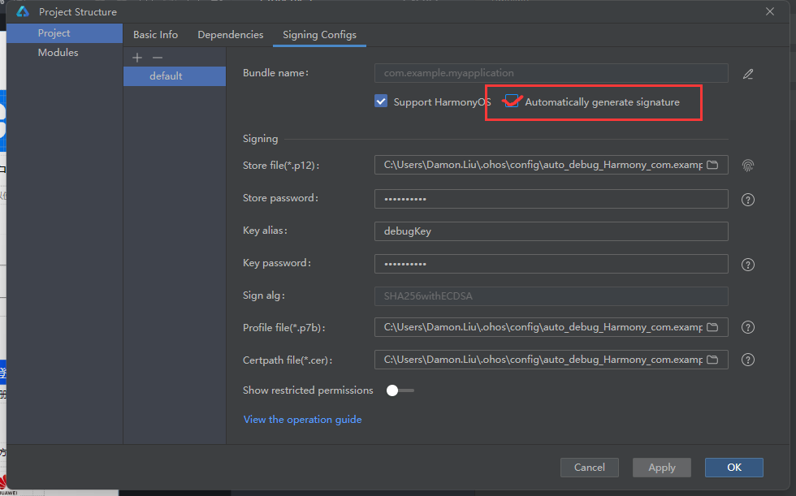Open View the operation guide link

pos(302,420)
